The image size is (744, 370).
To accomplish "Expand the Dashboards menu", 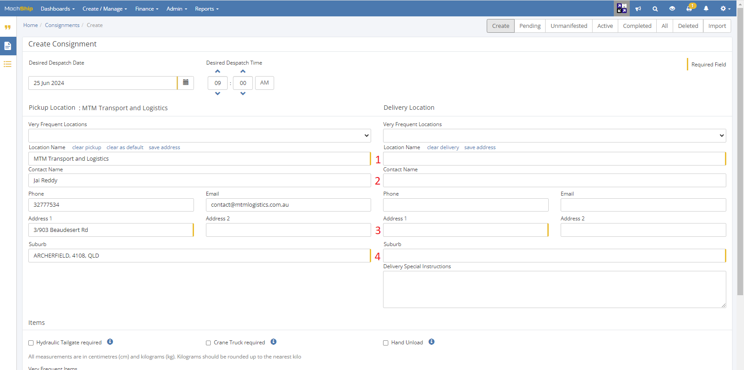I will pos(58,8).
